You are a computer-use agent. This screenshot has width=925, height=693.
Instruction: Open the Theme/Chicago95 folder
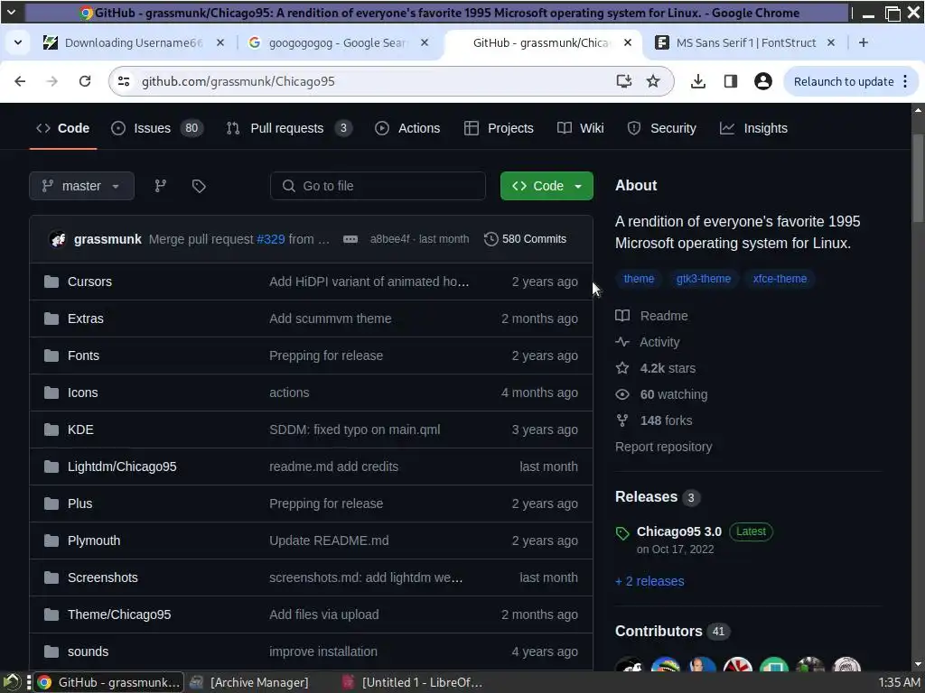click(x=119, y=614)
